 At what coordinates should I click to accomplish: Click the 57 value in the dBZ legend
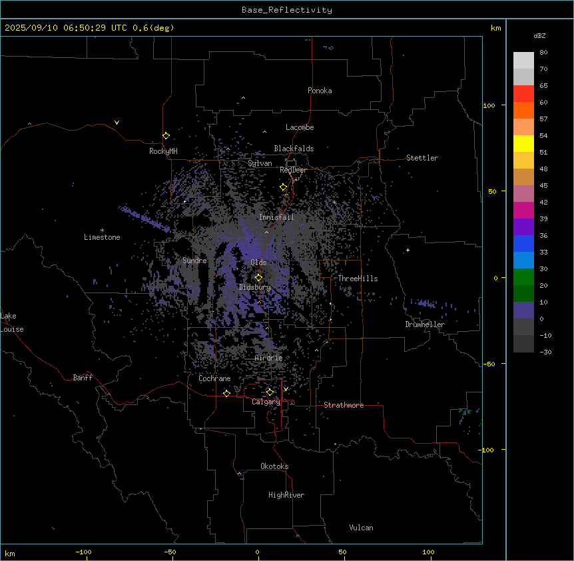pos(543,119)
